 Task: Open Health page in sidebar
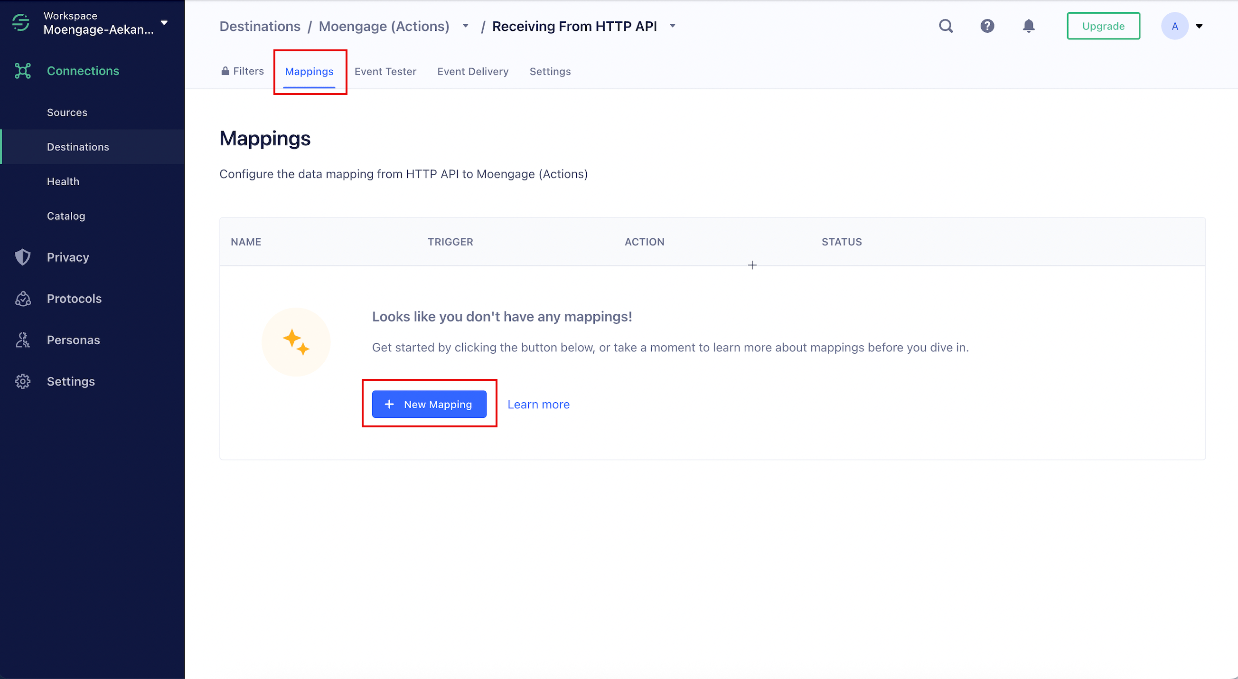click(63, 181)
